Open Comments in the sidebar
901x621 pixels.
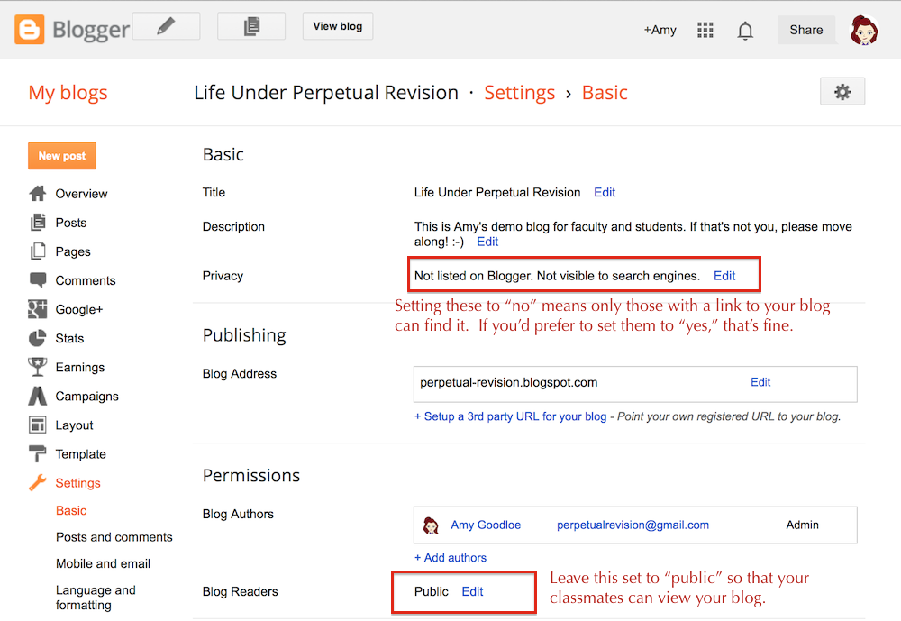[86, 280]
